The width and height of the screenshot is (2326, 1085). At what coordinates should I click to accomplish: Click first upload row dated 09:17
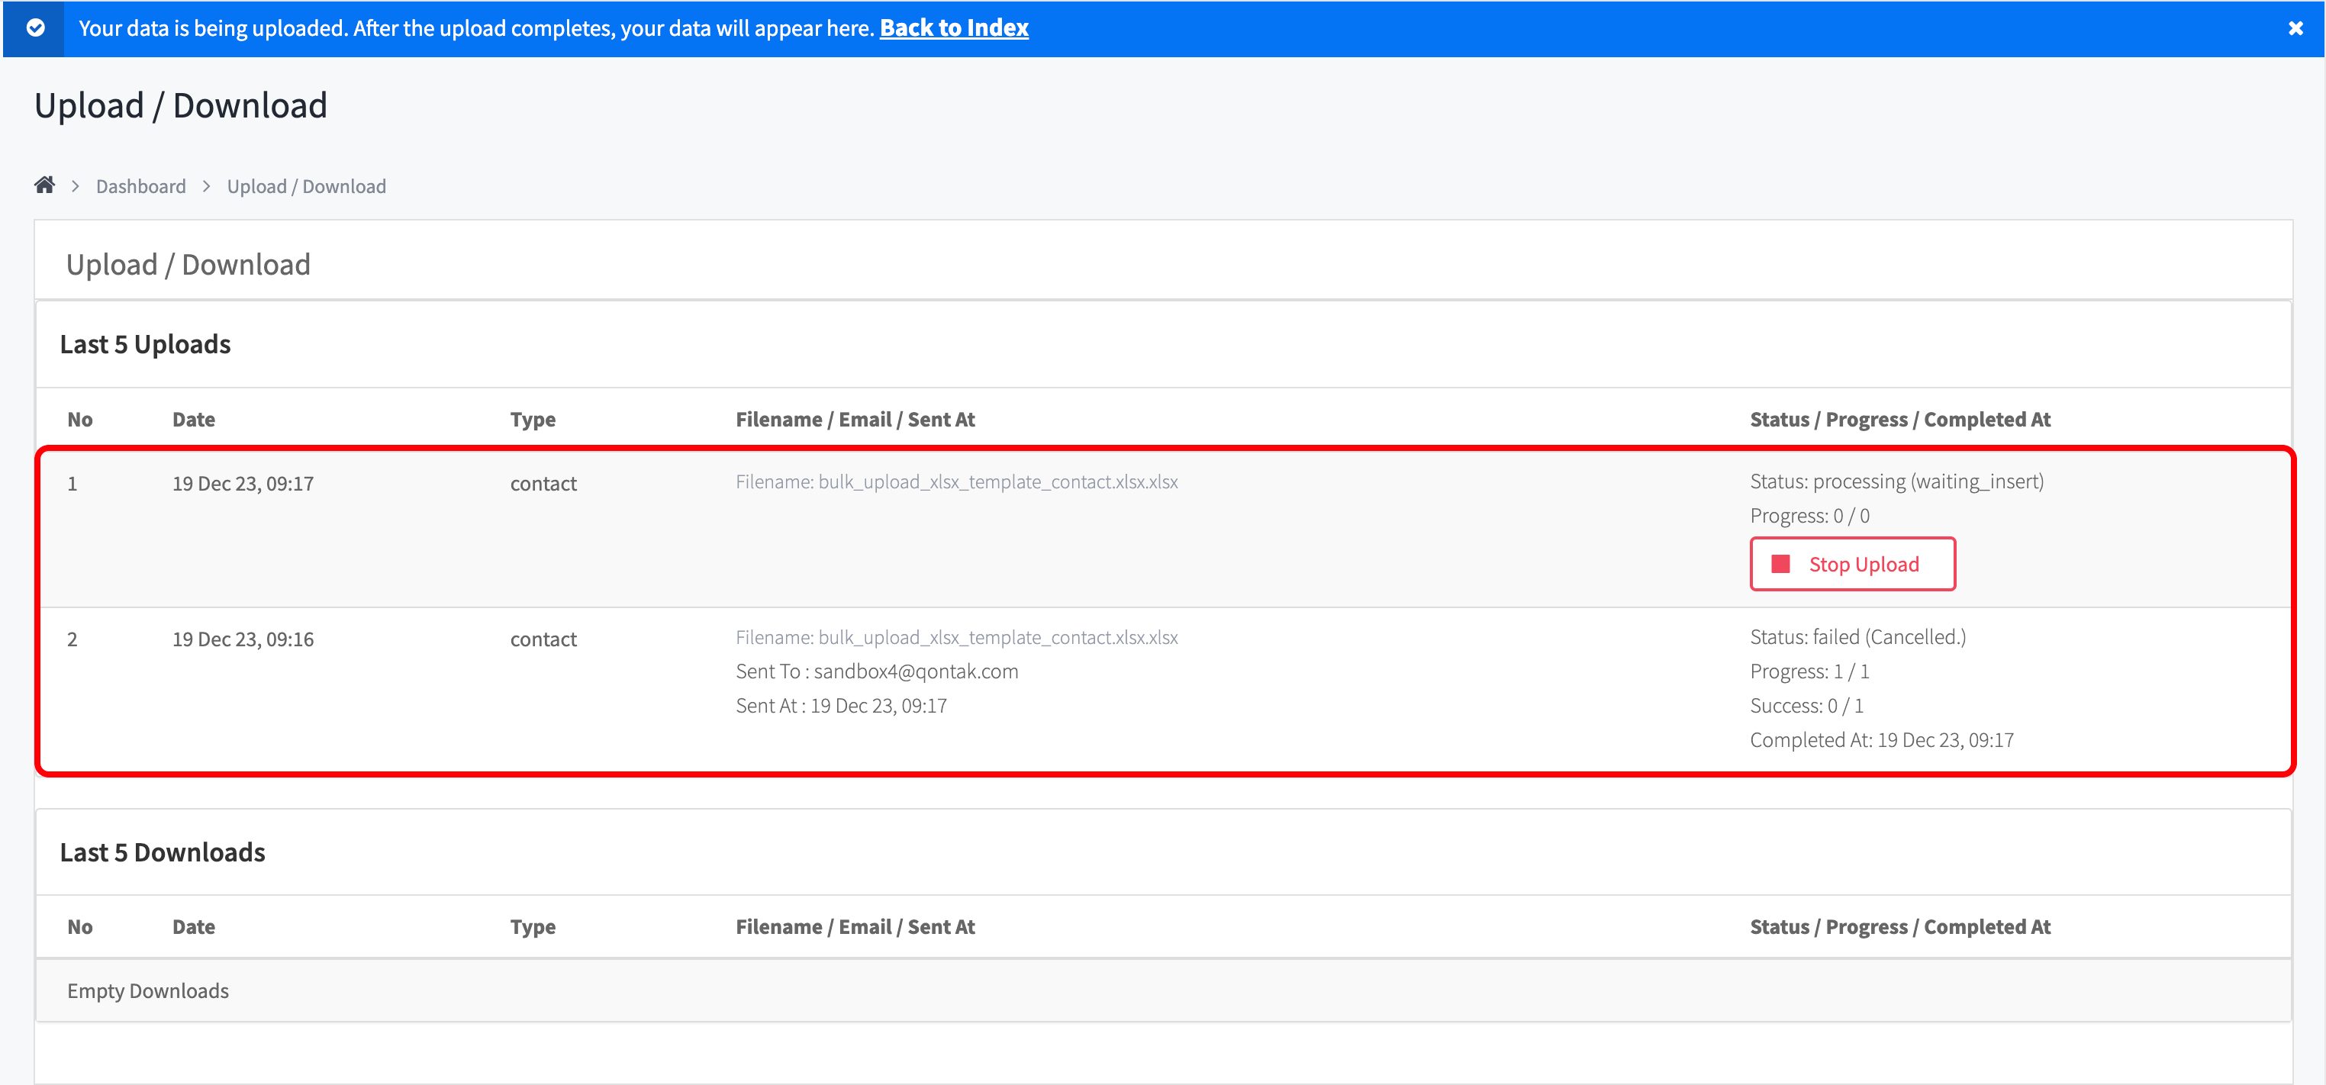[243, 484]
